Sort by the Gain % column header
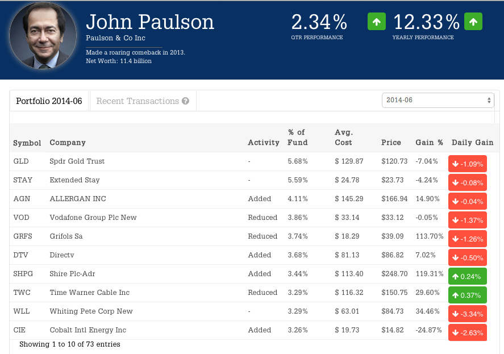Viewport: 504px width, 354px height. point(429,143)
